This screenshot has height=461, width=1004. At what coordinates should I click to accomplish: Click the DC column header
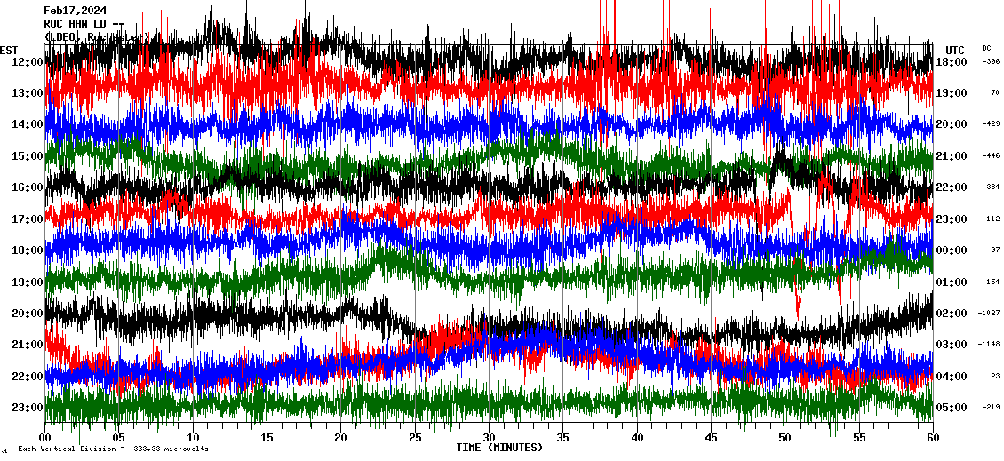pyautogui.click(x=986, y=48)
